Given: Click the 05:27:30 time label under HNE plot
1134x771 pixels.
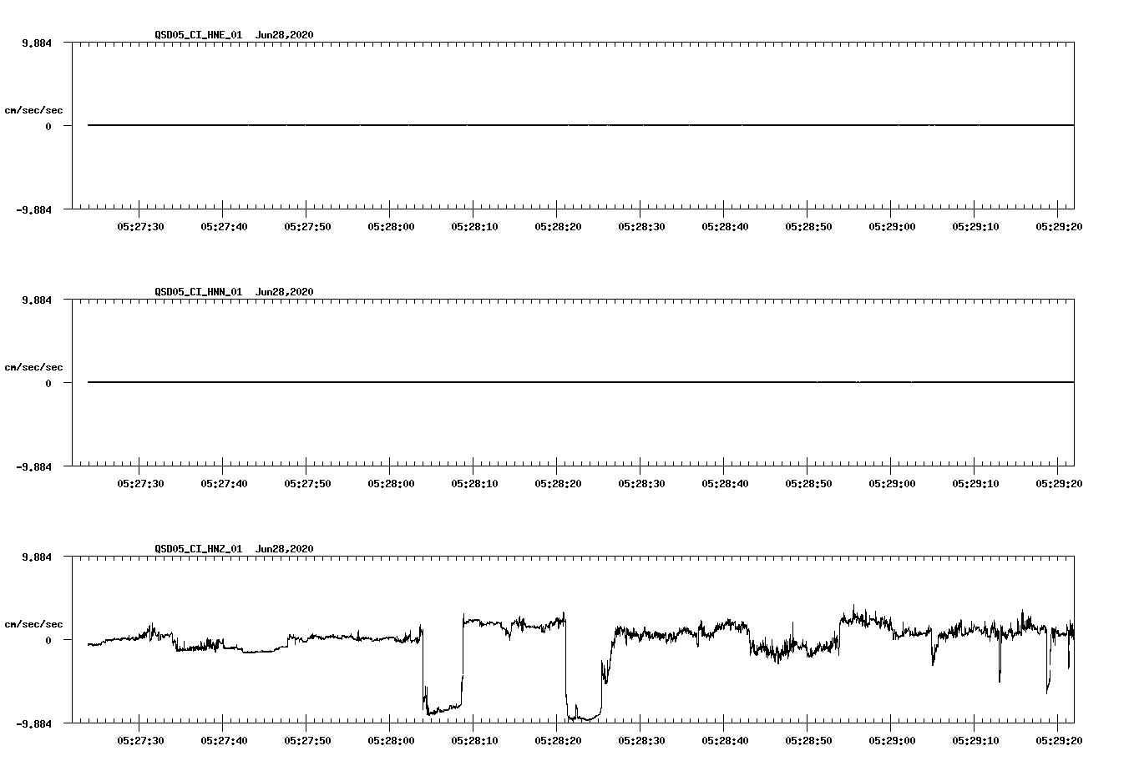Looking at the screenshot, I should (x=140, y=226).
